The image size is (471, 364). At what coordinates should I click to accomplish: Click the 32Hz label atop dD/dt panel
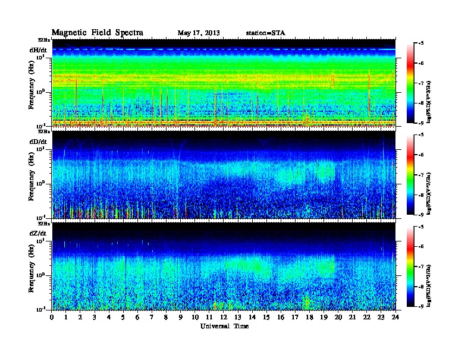[x=44, y=131]
